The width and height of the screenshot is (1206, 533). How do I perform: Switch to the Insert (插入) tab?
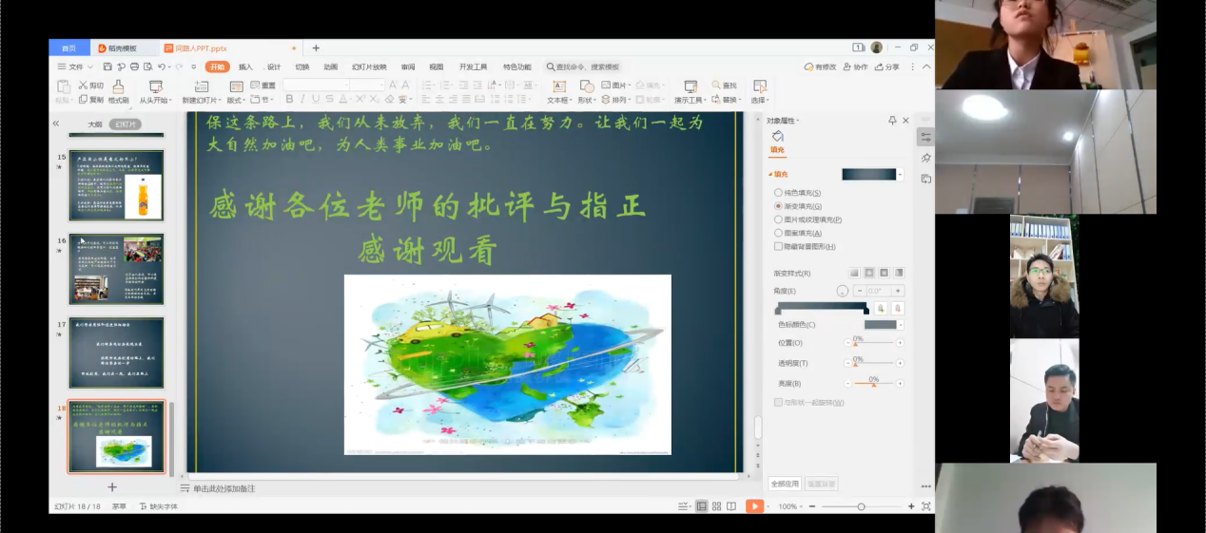point(245,67)
